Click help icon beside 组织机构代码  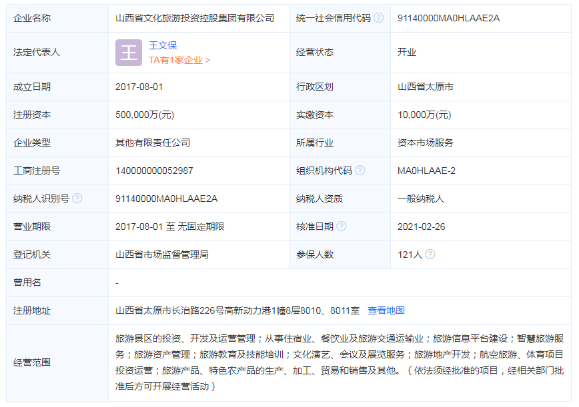360,171
